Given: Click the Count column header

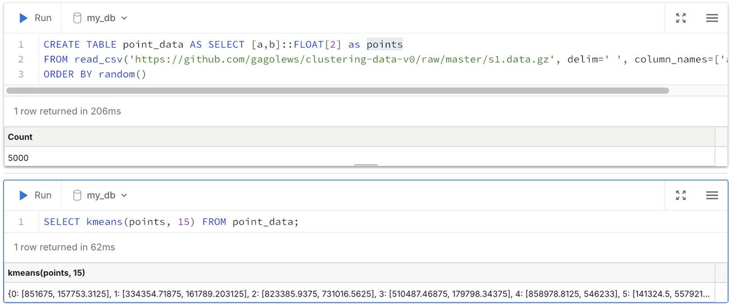Looking at the screenshot, I should [x=360, y=137].
